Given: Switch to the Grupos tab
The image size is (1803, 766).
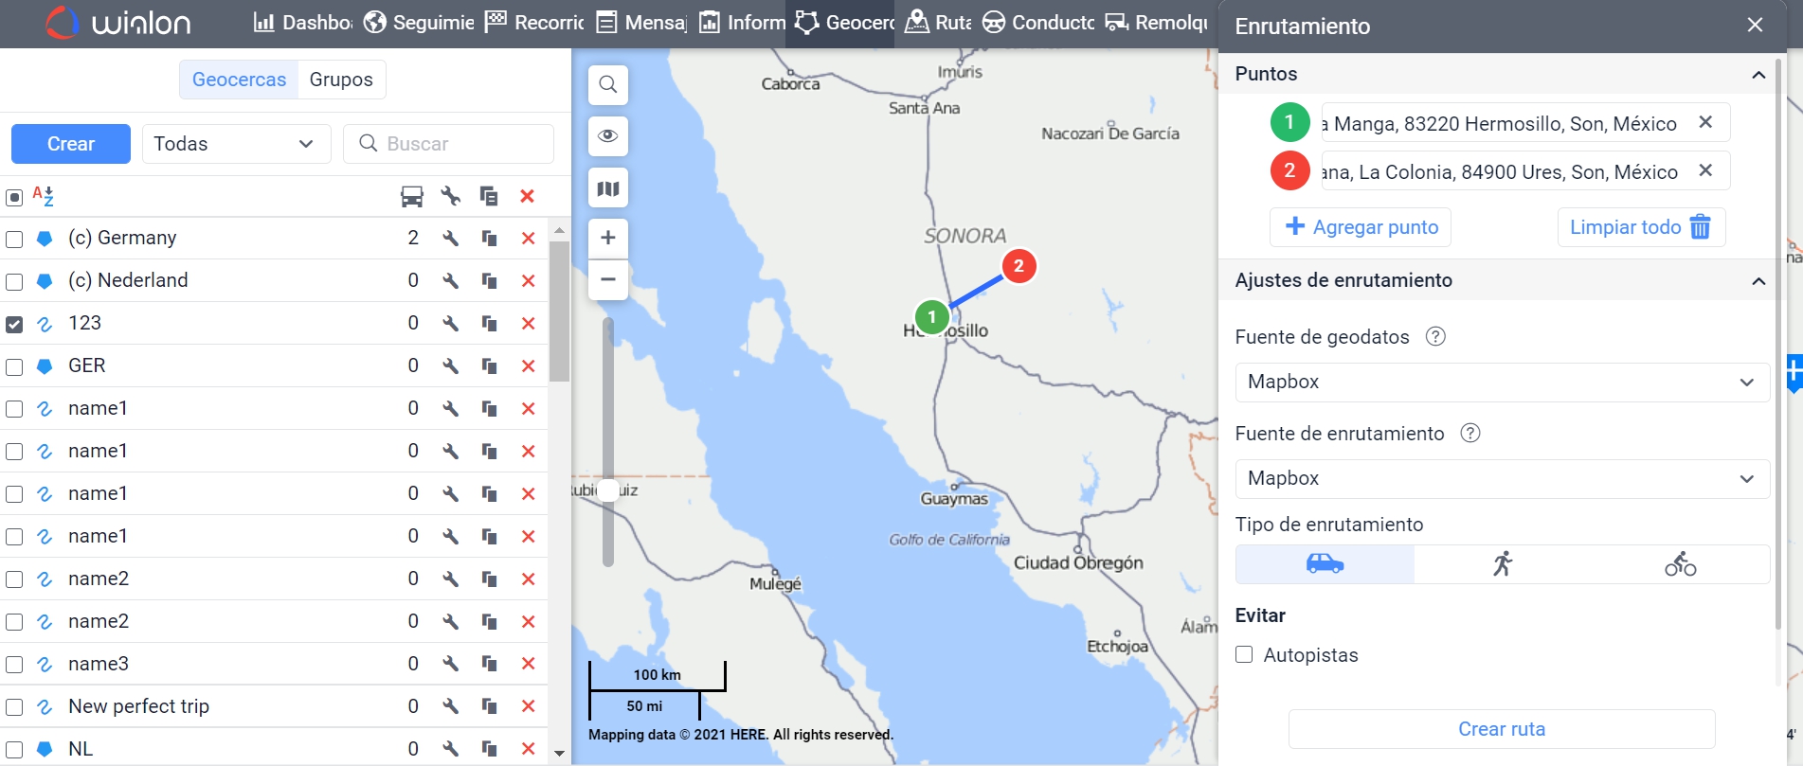Looking at the screenshot, I should tap(341, 80).
